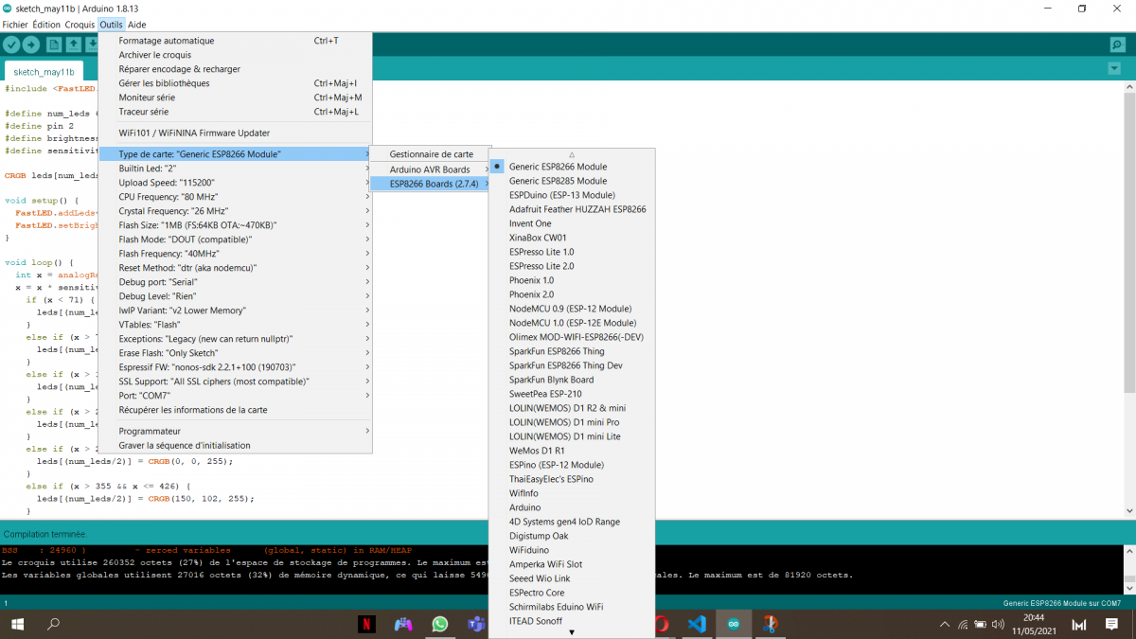Click the code editor vertical scrollbar

[x=1129, y=241]
